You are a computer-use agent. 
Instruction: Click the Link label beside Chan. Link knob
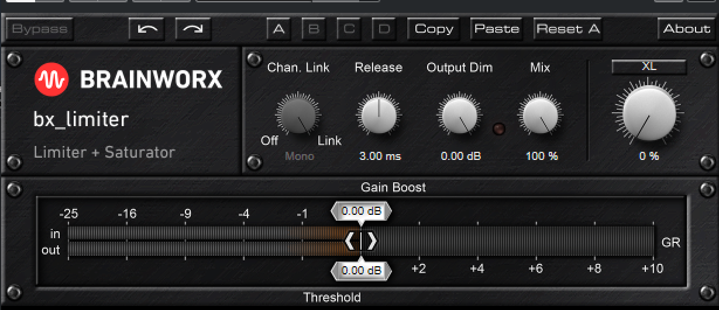[x=329, y=140]
